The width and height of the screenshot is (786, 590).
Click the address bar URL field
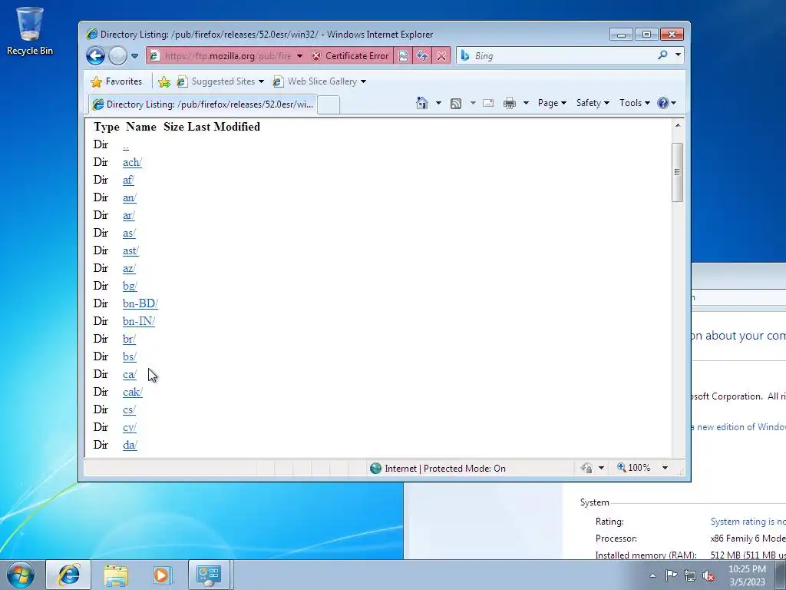point(228,55)
